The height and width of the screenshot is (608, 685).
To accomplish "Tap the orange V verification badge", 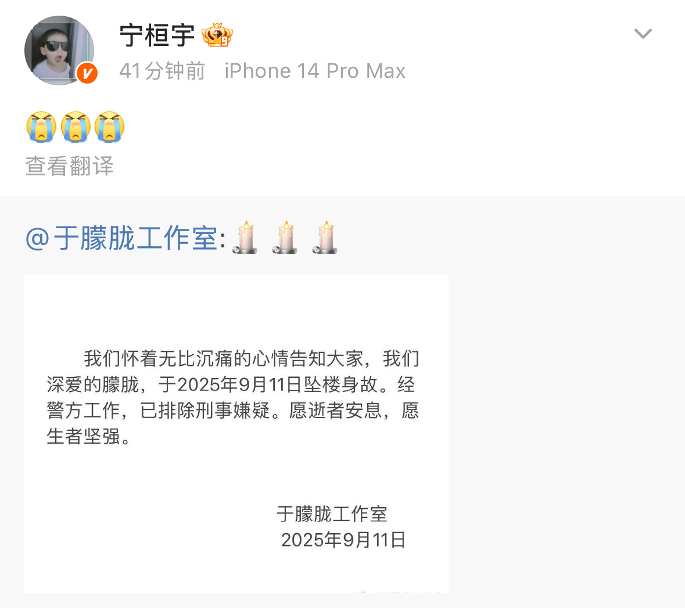I will coord(87,73).
